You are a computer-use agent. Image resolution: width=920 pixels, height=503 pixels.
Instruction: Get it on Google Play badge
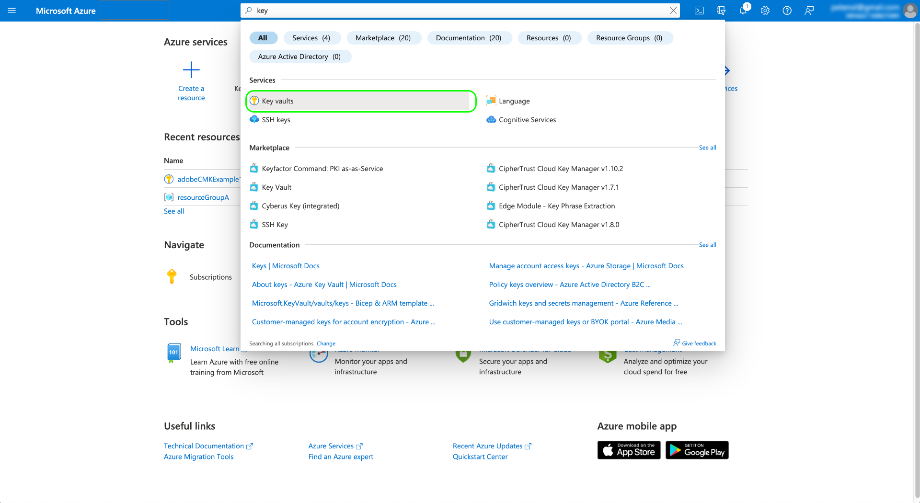697,450
